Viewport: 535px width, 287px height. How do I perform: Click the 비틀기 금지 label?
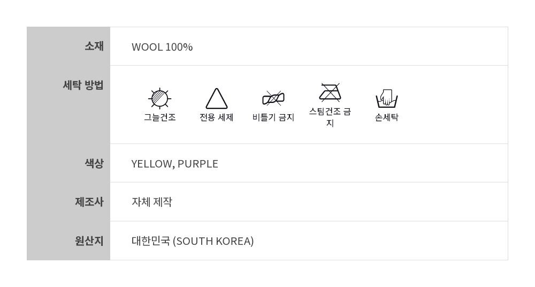coord(273,117)
